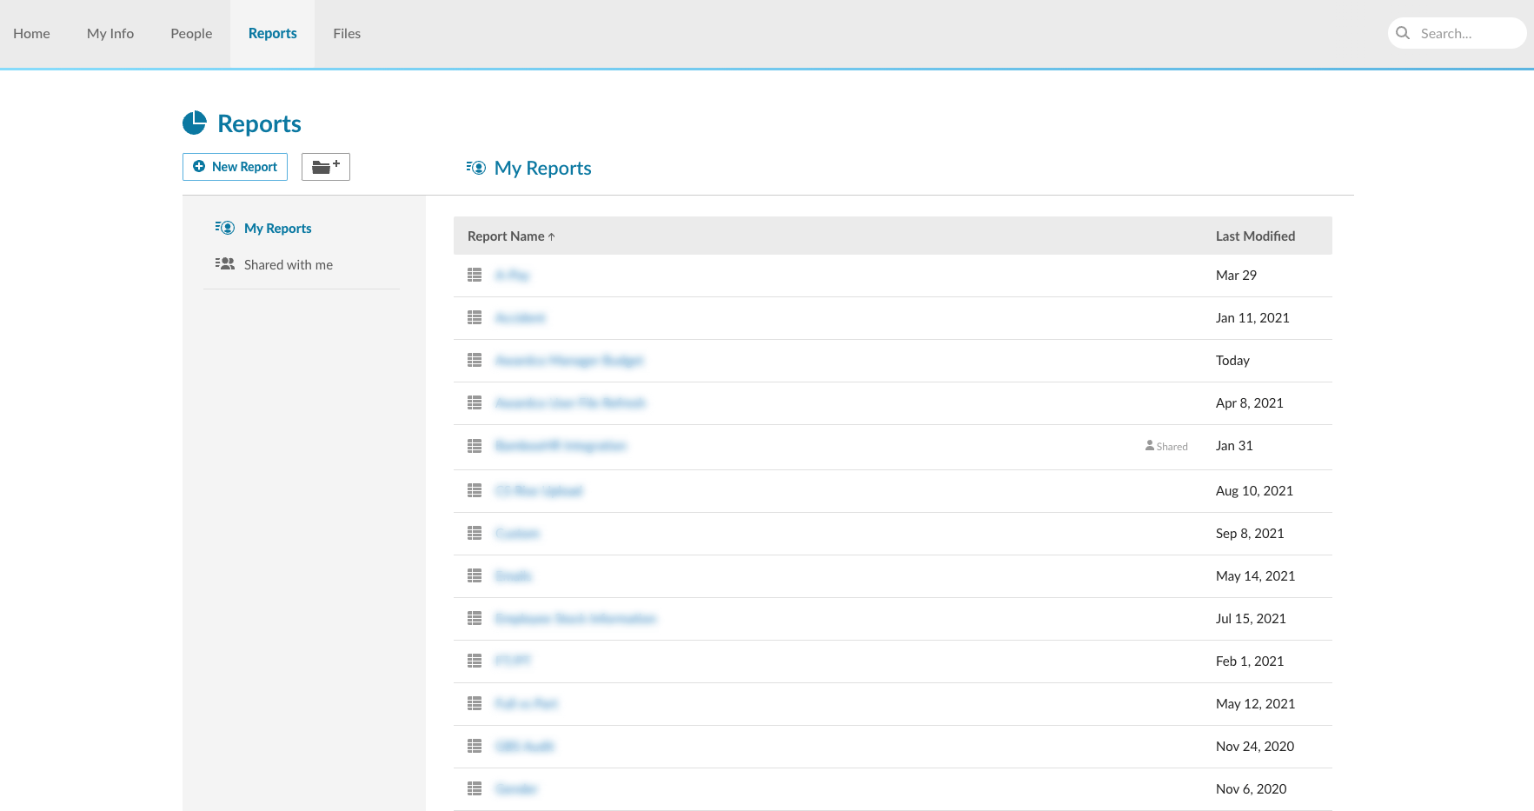Click list icon of report modified Feb 1, 2021
The width and height of the screenshot is (1534, 811).
[x=475, y=661]
